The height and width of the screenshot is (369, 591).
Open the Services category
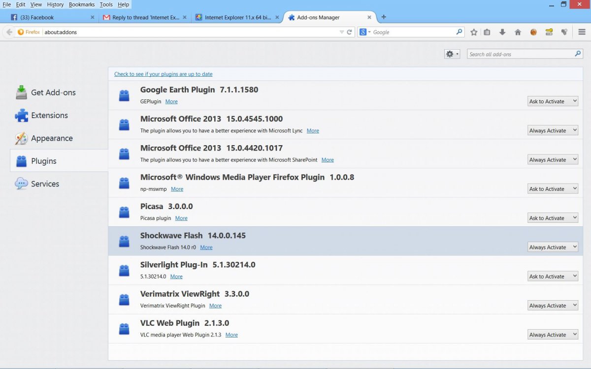(x=45, y=184)
